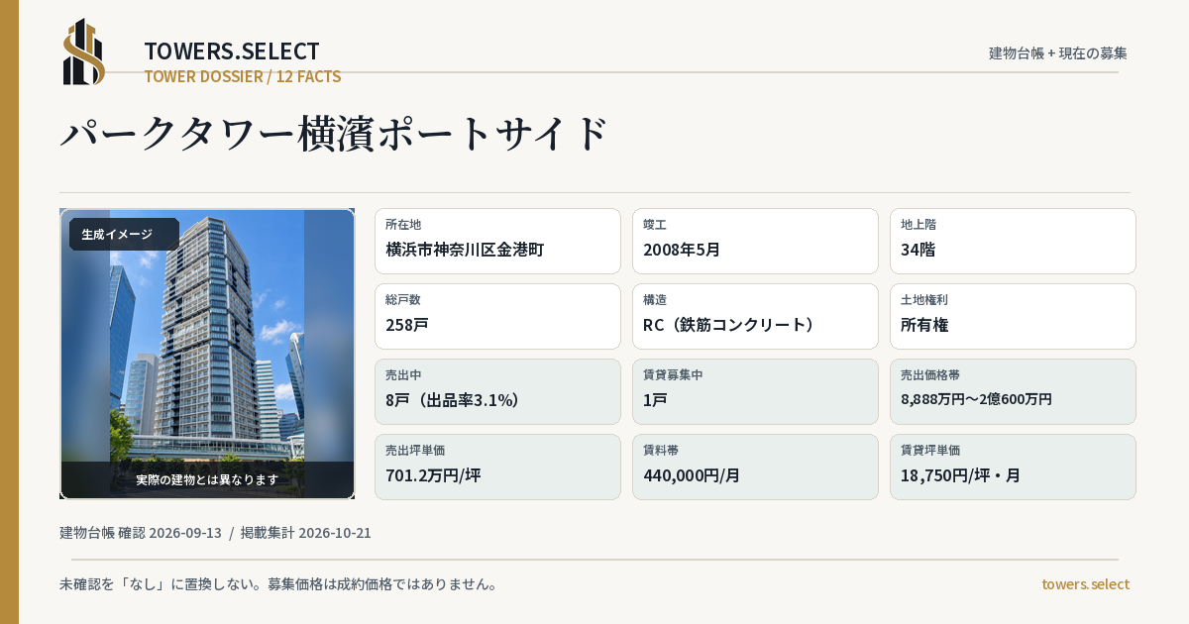The width and height of the screenshot is (1189, 624).
Task: Open the towers.select footer link
Action: coord(1085,584)
